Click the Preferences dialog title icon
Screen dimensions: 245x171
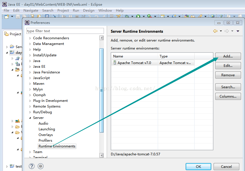coord(27,22)
